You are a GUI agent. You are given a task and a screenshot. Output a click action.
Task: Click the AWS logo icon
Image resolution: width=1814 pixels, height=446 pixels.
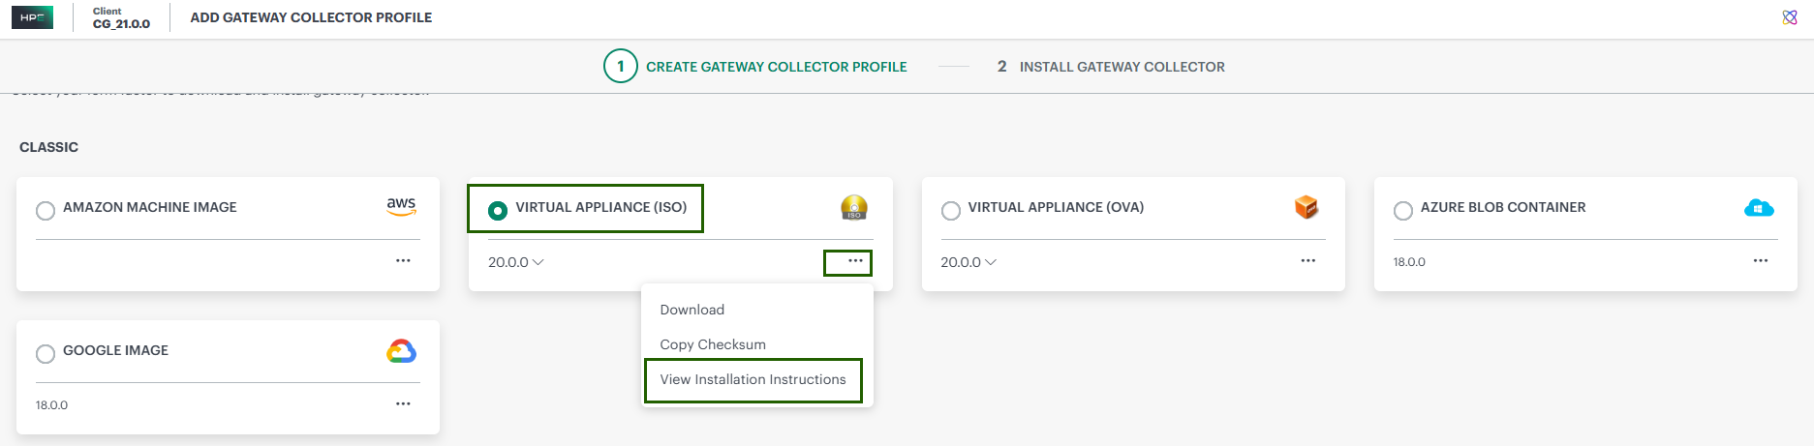(x=401, y=206)
